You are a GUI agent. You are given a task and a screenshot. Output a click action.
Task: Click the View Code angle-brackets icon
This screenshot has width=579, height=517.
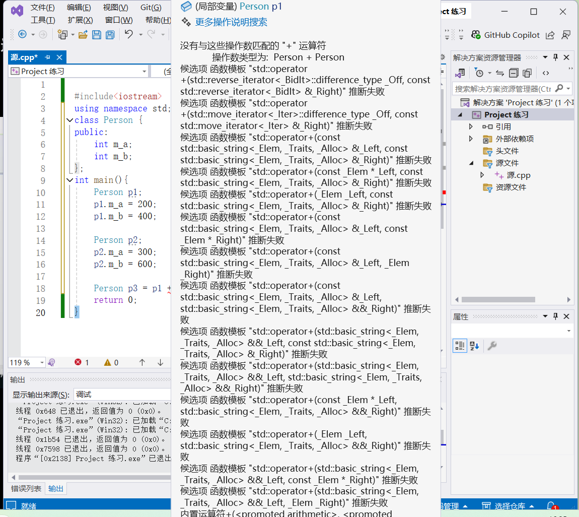coord(546,73)
